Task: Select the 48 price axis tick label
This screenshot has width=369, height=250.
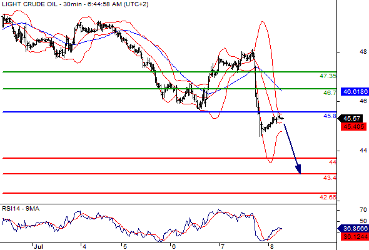Action: [363, 51]
